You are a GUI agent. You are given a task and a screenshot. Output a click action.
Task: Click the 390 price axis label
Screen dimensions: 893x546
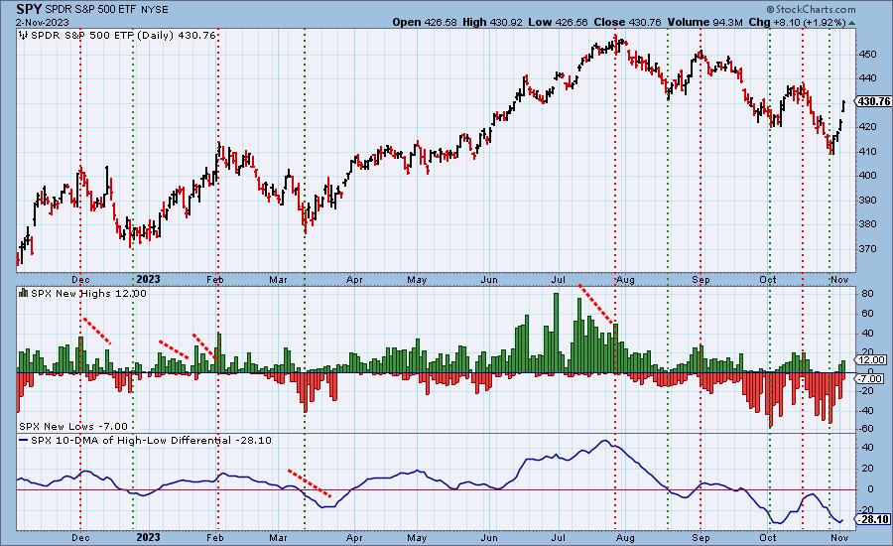pos(868,201)
